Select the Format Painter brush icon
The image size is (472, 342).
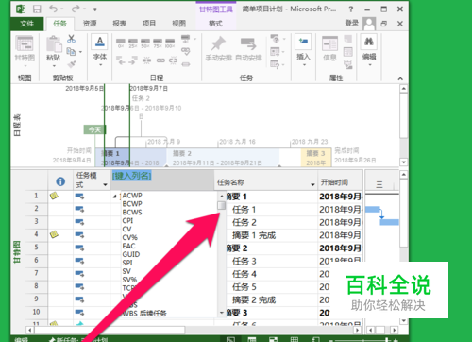pos(72,64)
